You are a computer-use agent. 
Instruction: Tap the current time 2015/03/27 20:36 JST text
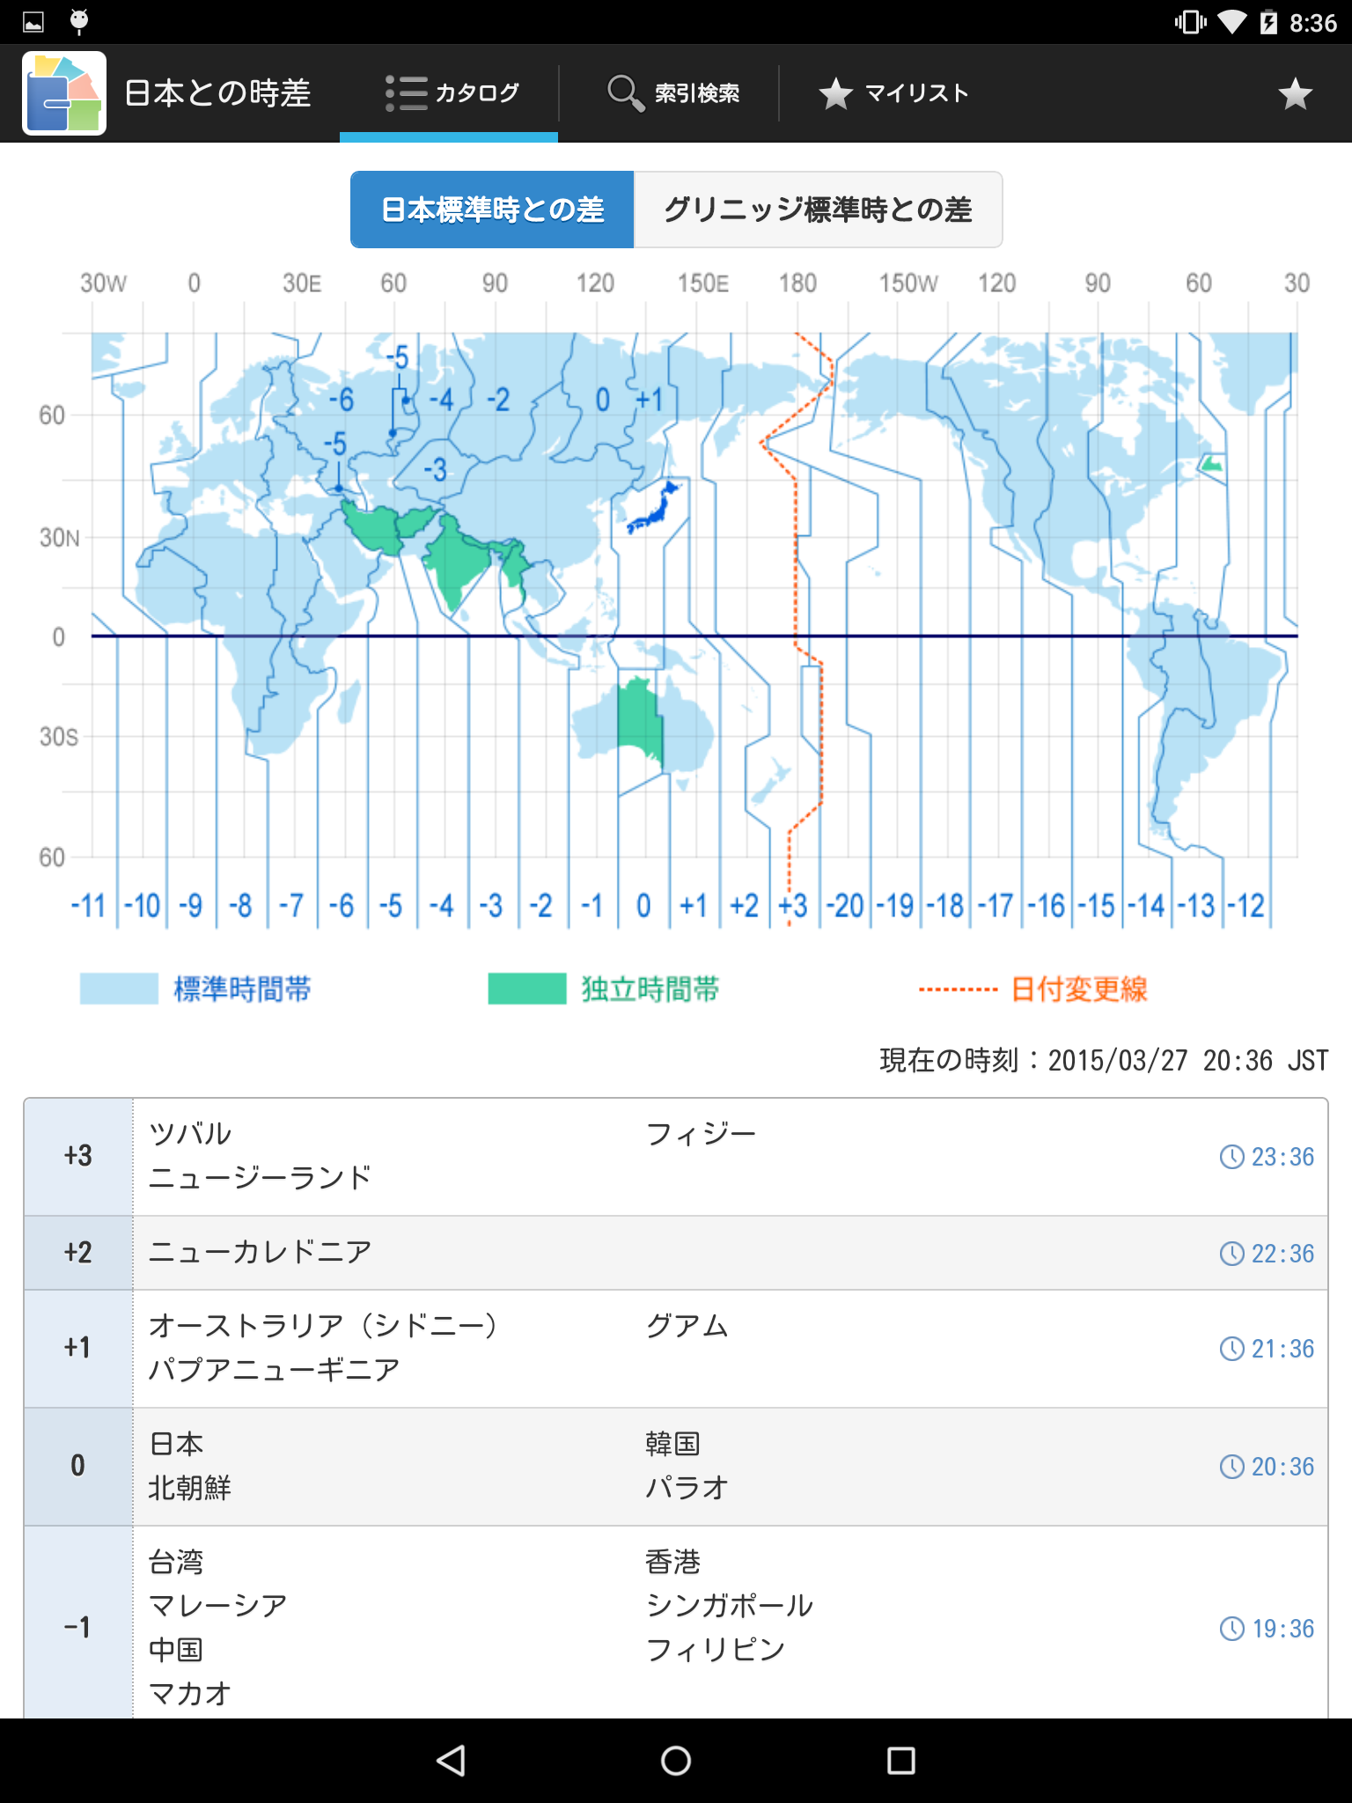[x=1104, y=1060]
